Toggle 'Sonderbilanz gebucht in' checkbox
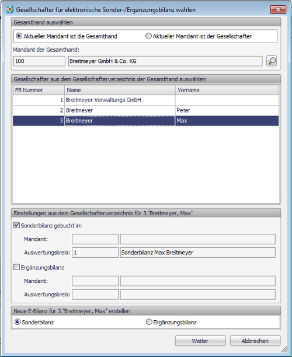The image size is (292, 357). [x=16, y=225]
